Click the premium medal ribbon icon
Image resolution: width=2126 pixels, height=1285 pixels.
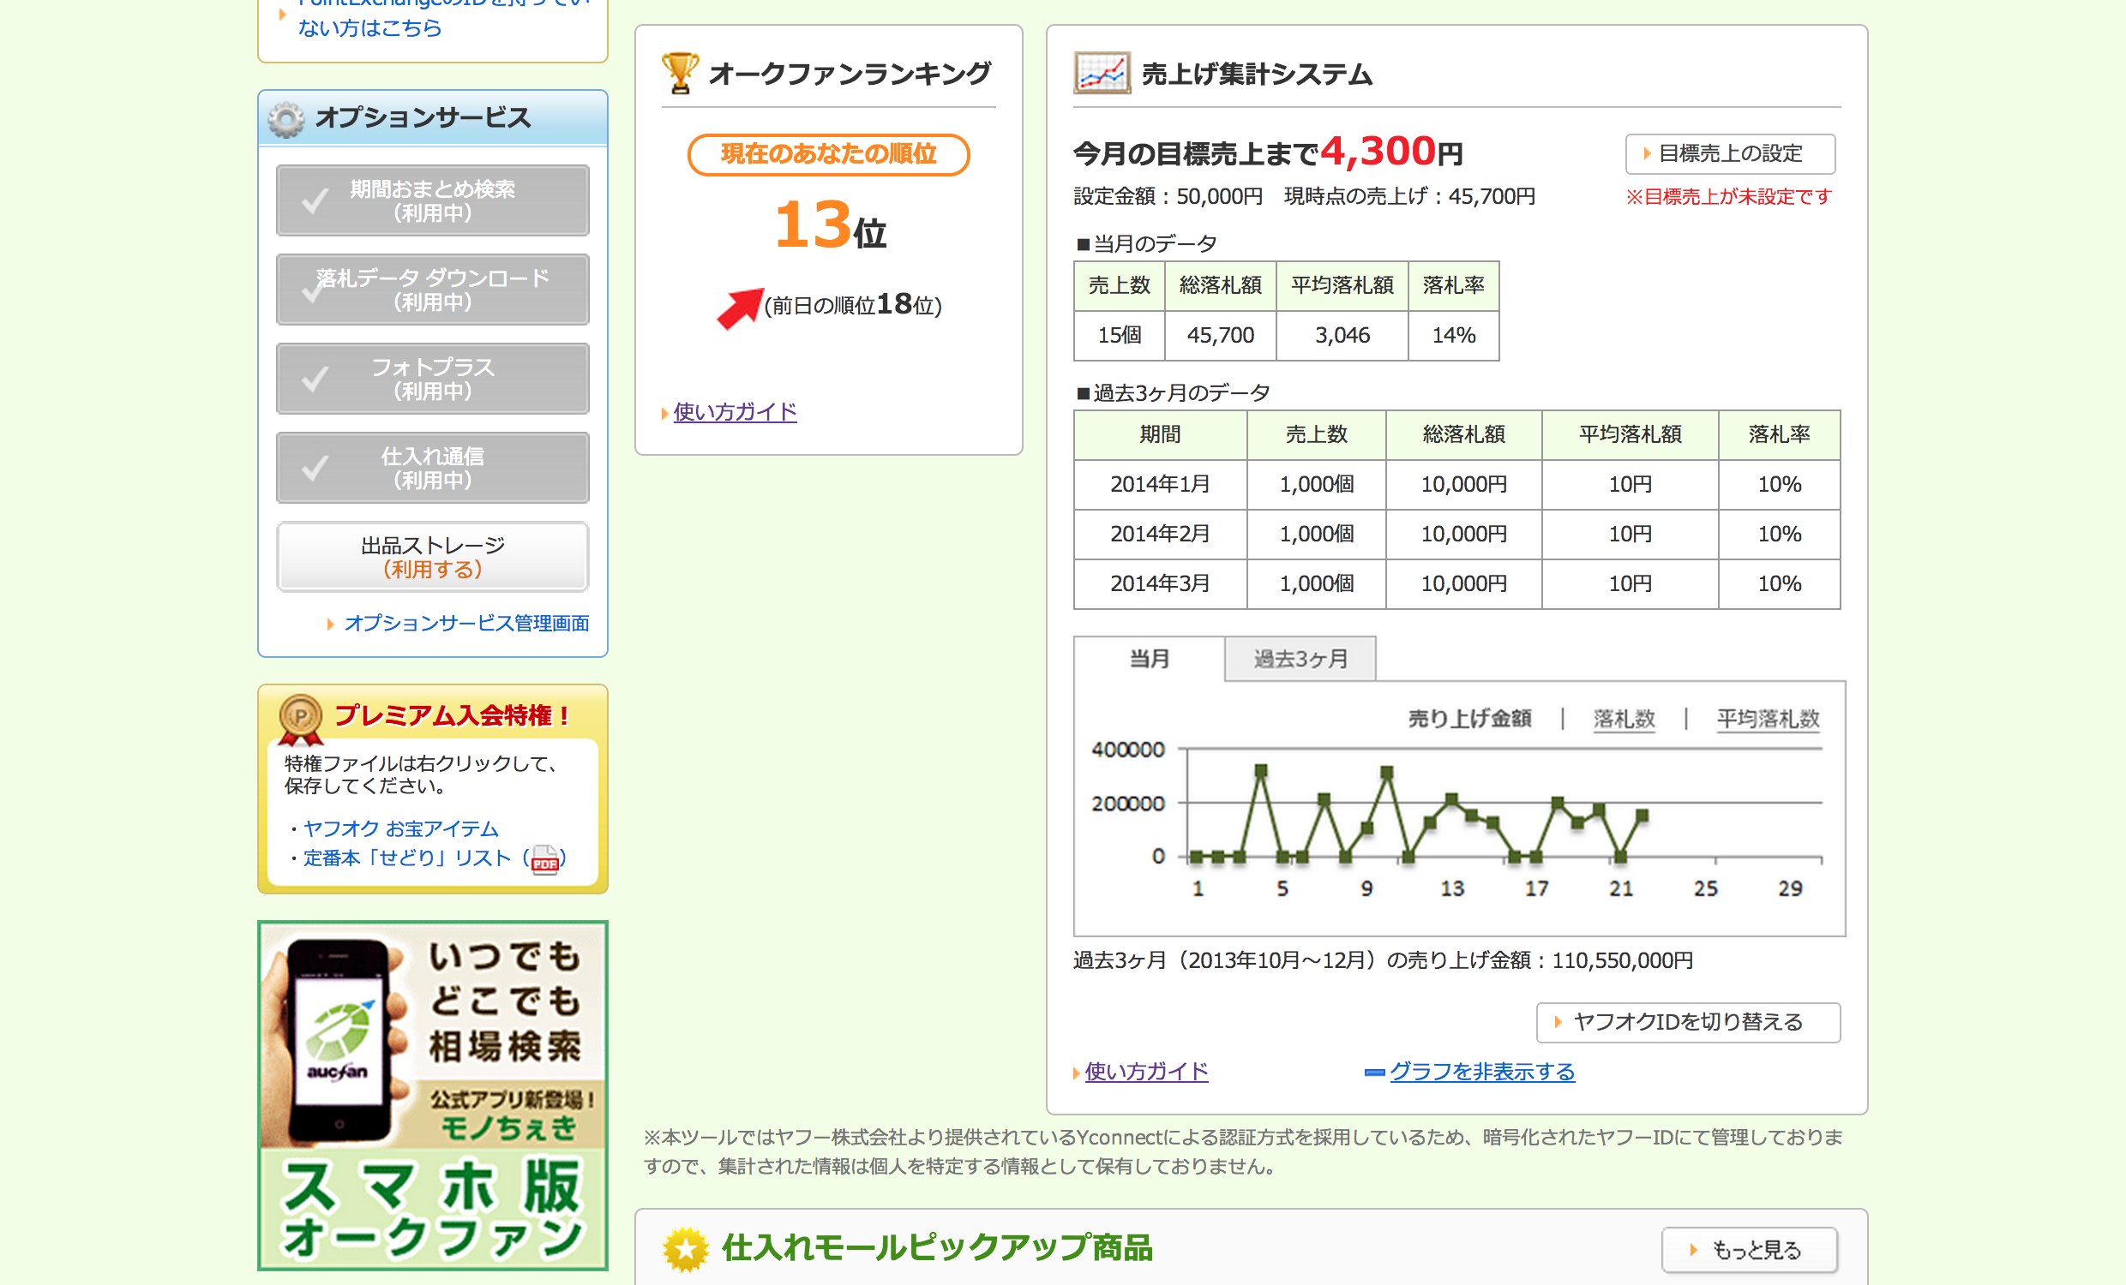[300, 720]
